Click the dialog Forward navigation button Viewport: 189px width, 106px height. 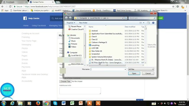point(70,18)
